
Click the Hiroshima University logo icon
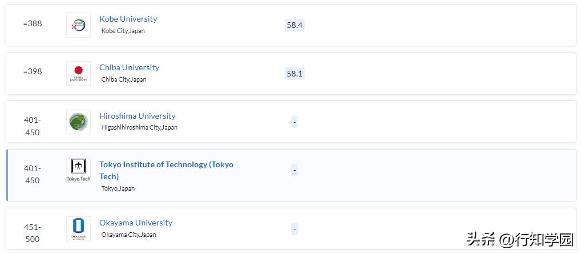(x=78, y=122)
